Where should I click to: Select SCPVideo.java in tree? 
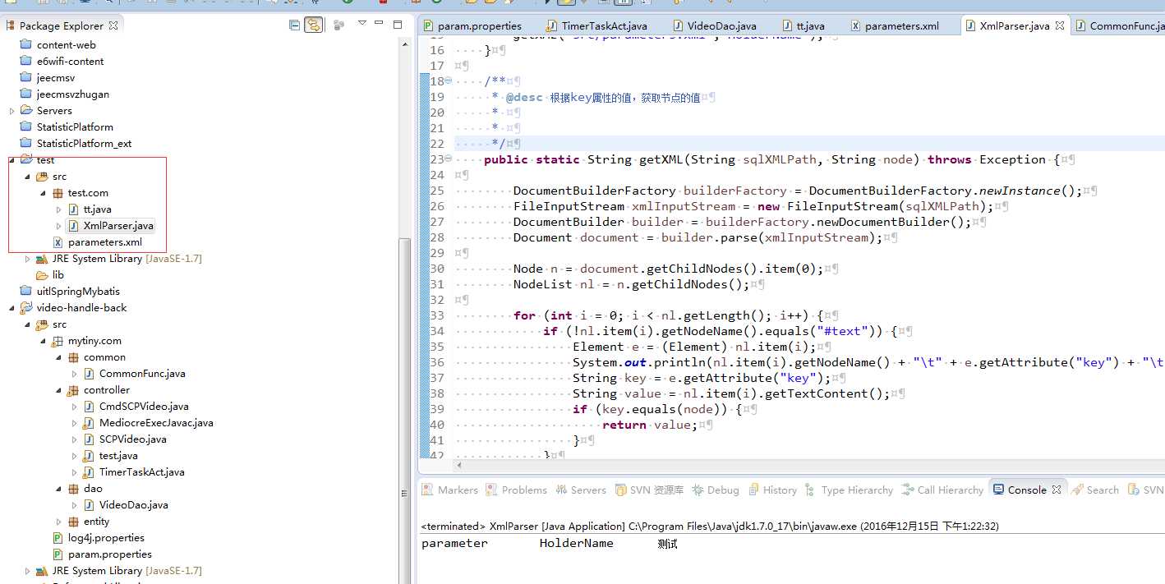point(132,439)
